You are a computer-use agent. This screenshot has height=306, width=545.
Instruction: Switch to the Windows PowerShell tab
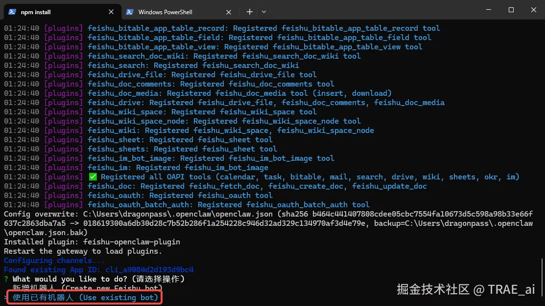[x=179, y=12]
